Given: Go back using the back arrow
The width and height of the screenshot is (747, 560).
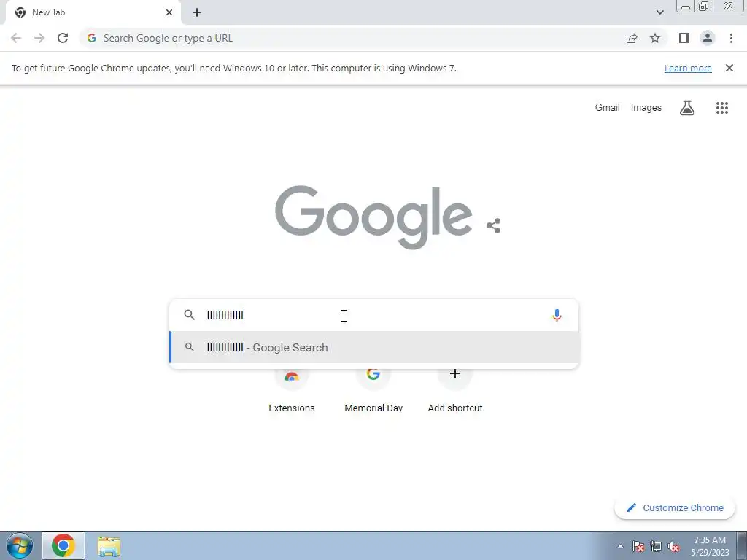Looking at the screenshot, I should (x=16, y=38).
